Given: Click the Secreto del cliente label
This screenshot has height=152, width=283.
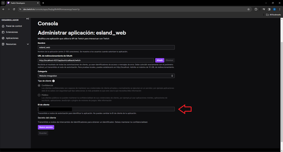Looking at the screenshot, I should click(x=47, y=118).
